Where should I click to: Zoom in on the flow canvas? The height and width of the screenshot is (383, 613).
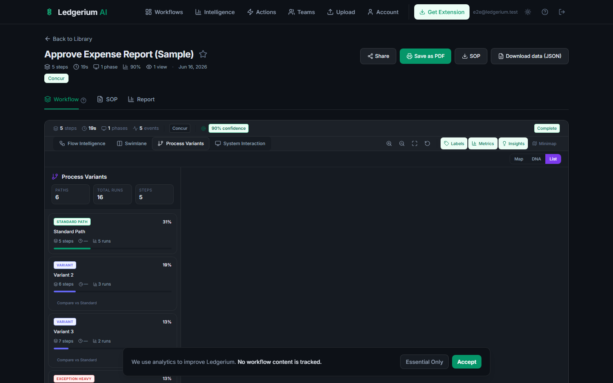(389, 143)
